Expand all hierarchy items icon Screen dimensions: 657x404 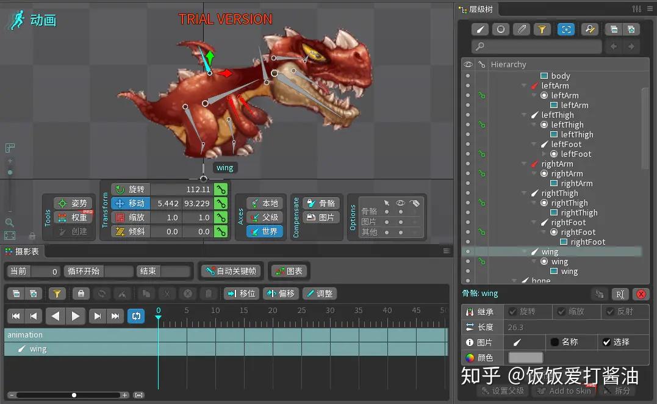pos(631,29)
